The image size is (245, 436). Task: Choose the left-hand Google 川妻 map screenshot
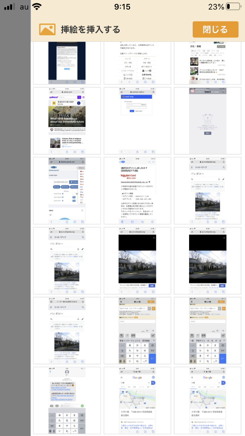click(137, 400)
